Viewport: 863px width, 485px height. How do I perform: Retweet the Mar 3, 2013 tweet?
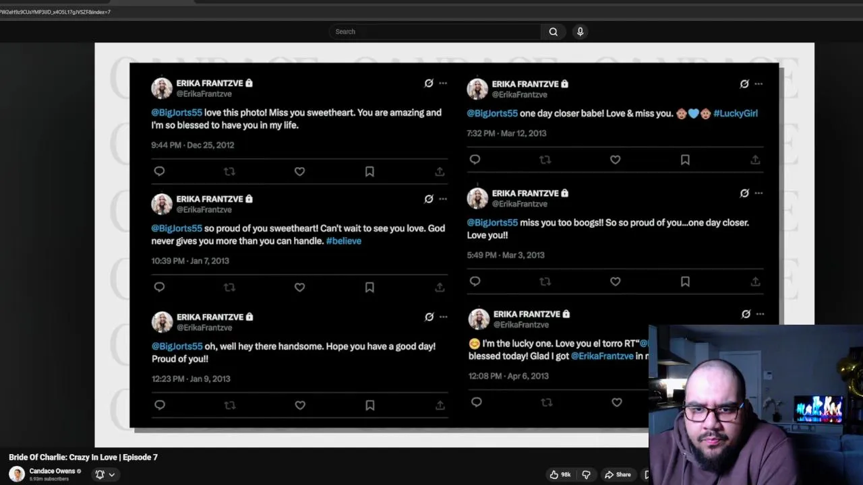tap(545, 282)
